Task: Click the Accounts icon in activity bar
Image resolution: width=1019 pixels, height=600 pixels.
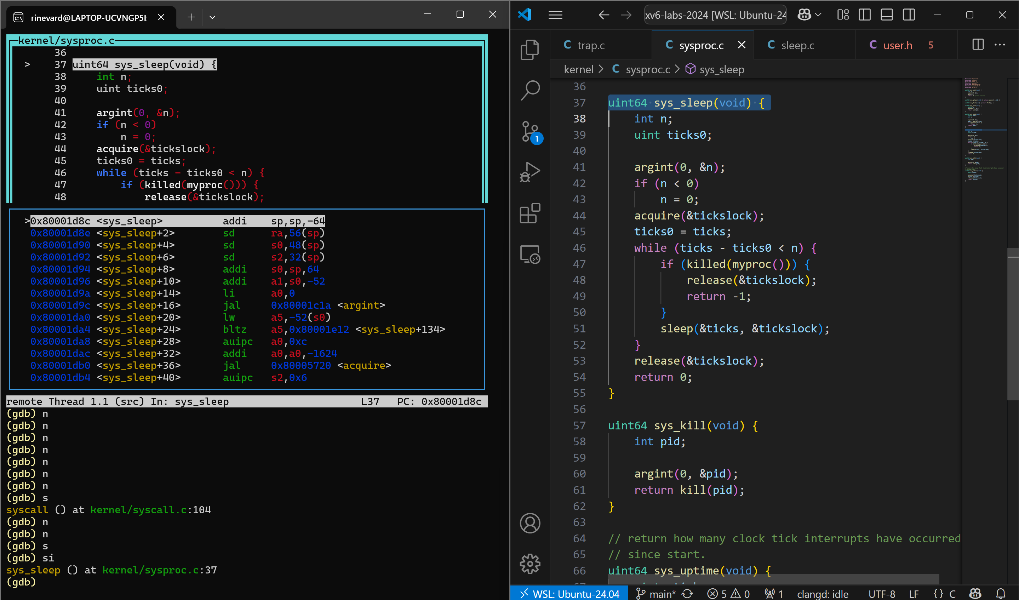Action: [x=530, y=523]
